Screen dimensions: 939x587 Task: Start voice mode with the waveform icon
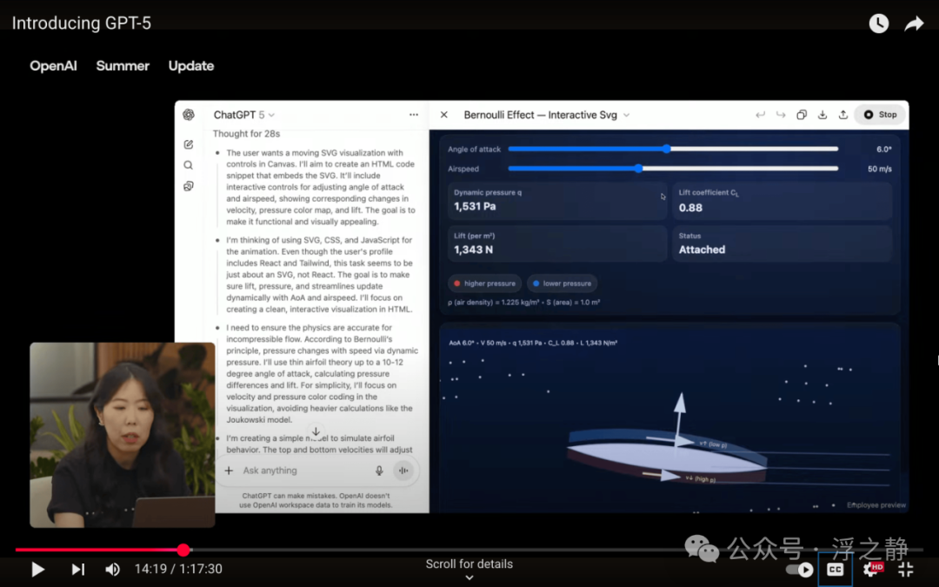403,470
